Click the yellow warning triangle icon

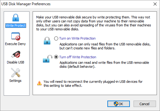click(x=39, y=83)
